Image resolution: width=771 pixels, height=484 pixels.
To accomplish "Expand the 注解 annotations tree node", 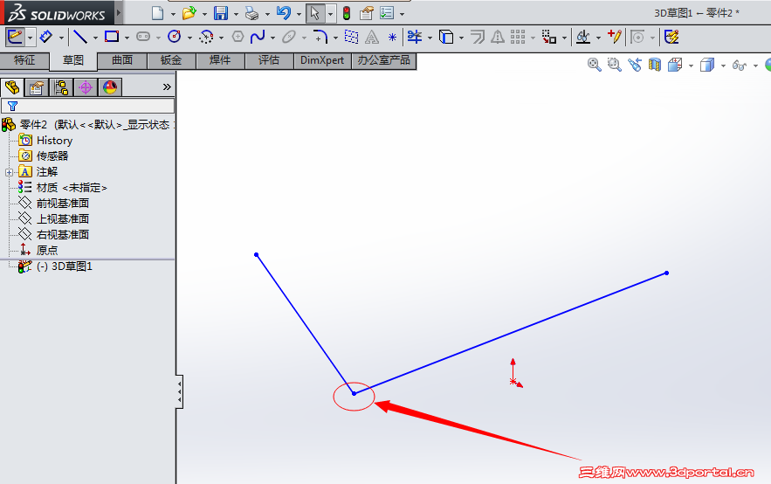I will pos(9,172).
